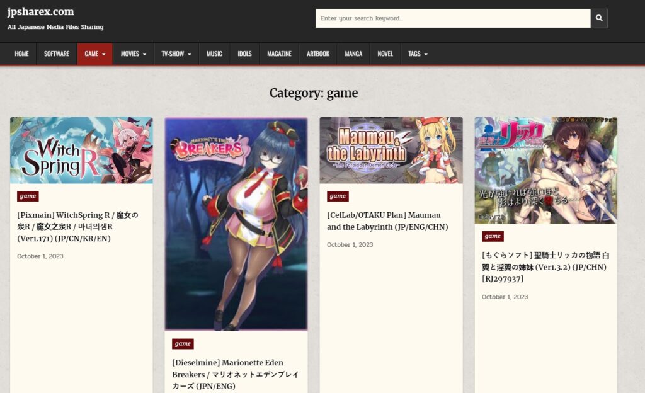Expand the TV-SHOW dropdown menu
Viewport: 645px width, 393px height.
(x=176, y=54)
